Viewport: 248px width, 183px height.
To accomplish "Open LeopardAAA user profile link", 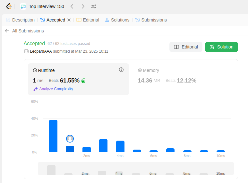I will click(x=41, y=51).
